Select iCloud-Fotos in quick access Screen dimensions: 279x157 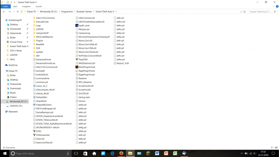pyautogui.click(x=16, y=42)
